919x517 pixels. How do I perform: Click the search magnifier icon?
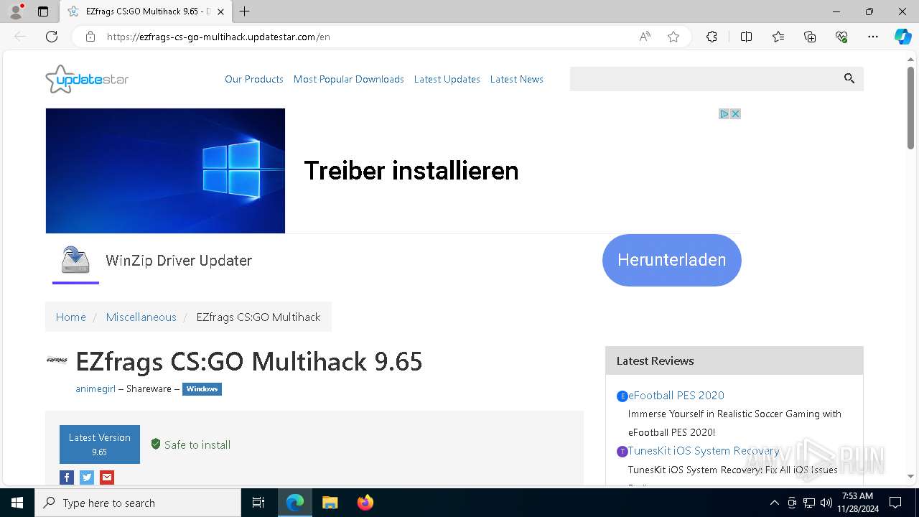pos(849,79)
